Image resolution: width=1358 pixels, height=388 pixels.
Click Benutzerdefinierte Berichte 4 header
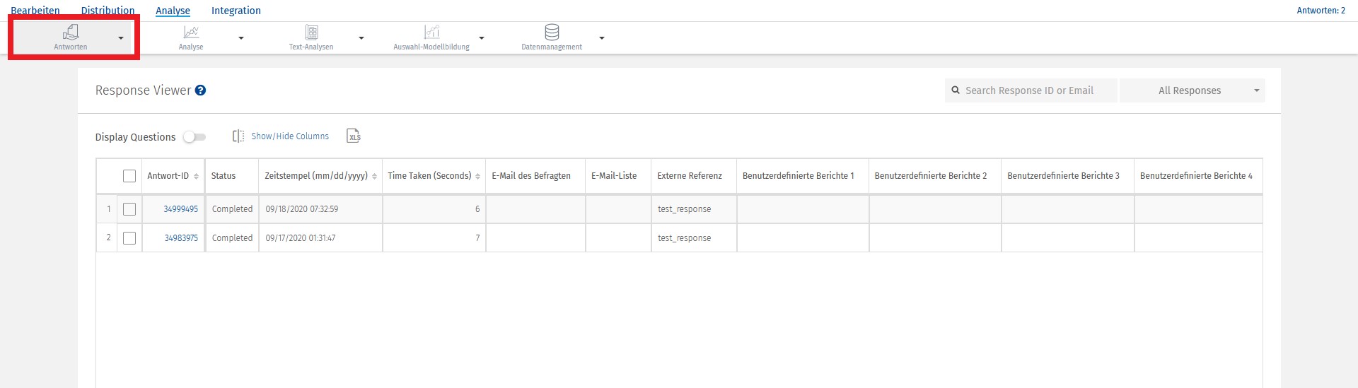point(1196,176)
